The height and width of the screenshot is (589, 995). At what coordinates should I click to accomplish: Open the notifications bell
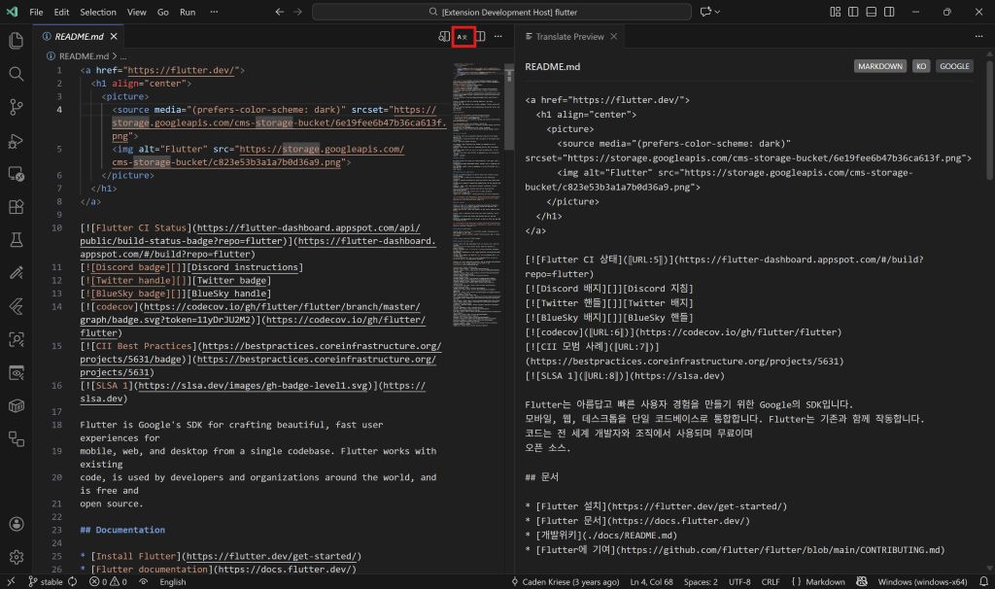pos(983,581)
